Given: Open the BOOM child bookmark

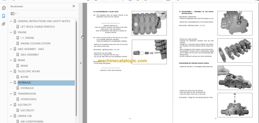Looking at the screenshot, I should point(24,77).
